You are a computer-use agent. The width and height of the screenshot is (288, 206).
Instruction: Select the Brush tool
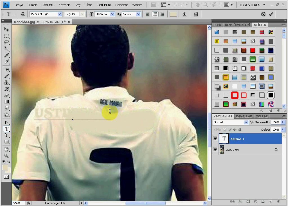click(x=6, y=76)
